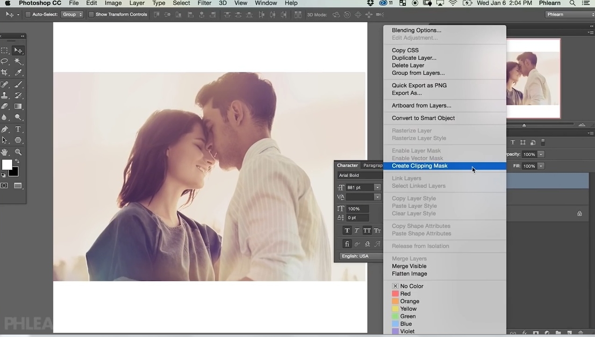This screenshot has height=337, width=595.
Task: Select the Eyedropper tool
Action: [x=18, y=73]
